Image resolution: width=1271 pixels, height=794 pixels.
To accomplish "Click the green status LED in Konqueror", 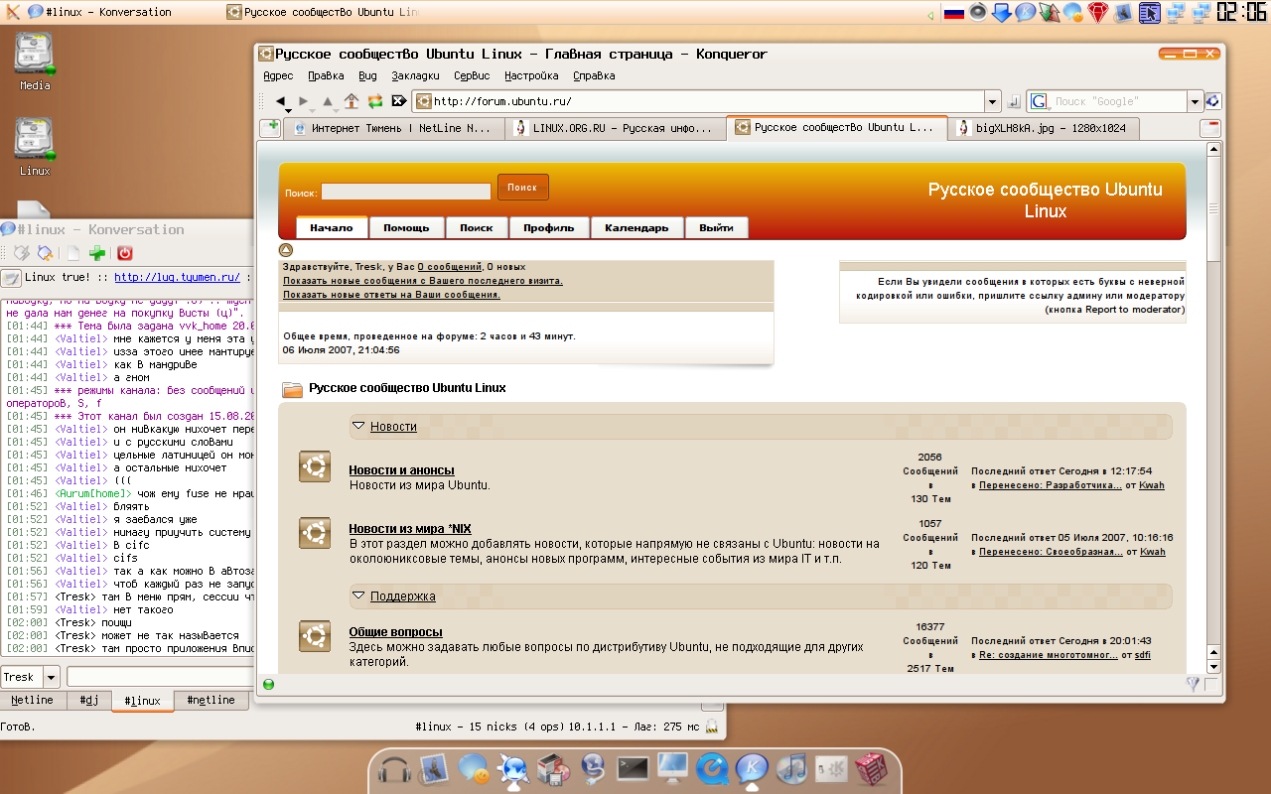I will [268, 684].
